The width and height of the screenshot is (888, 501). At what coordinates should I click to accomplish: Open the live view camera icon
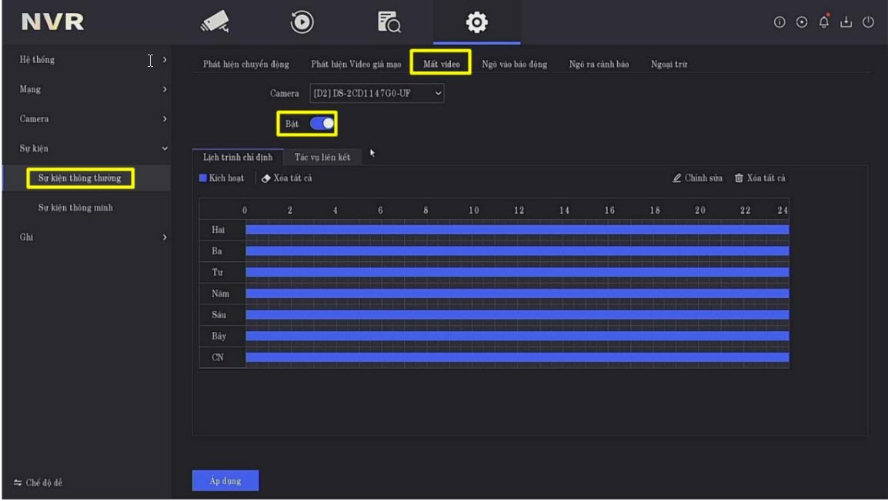tap(215, 23)
